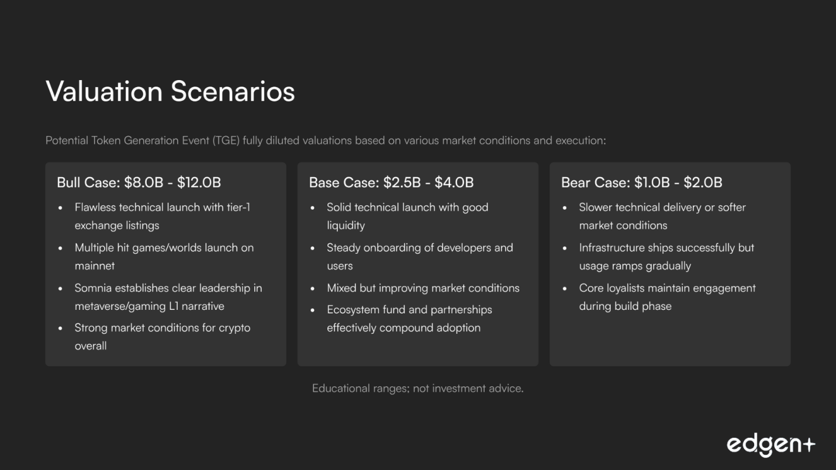Click 'Slower technical delivery' bullet text

pos(662,208)
